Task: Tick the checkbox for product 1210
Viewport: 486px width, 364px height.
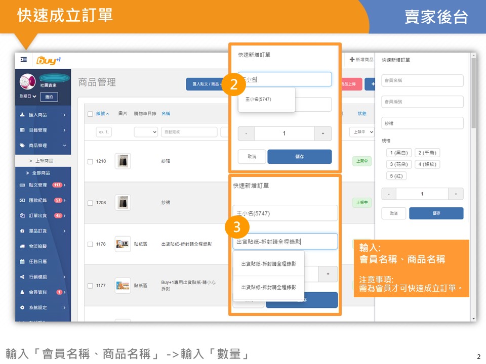Action: pos(90,161)
